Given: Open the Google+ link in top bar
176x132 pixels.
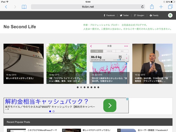Looking at the screenshot, I should coord(139,15).
